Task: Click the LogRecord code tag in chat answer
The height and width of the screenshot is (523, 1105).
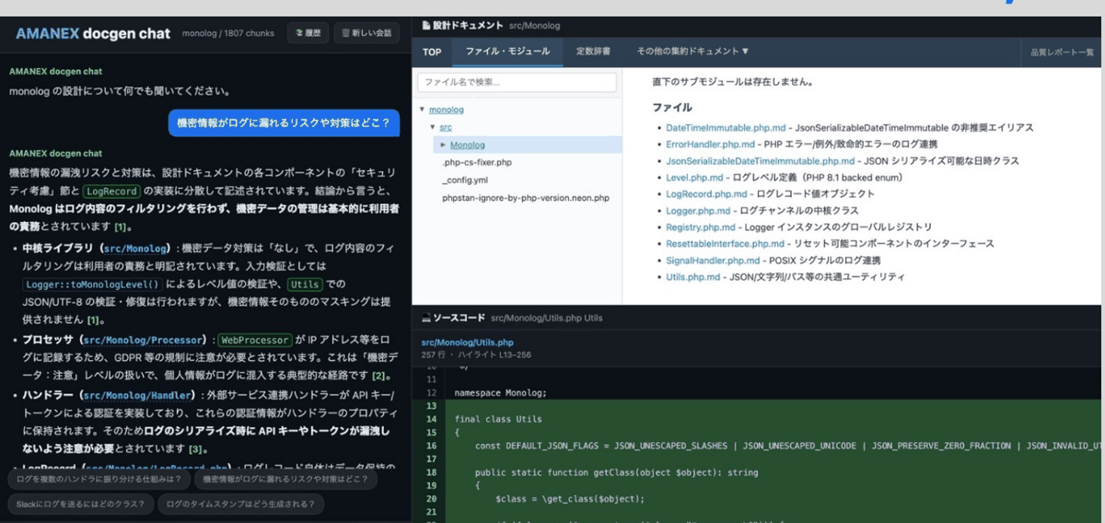Action: [x=111, y=192]
